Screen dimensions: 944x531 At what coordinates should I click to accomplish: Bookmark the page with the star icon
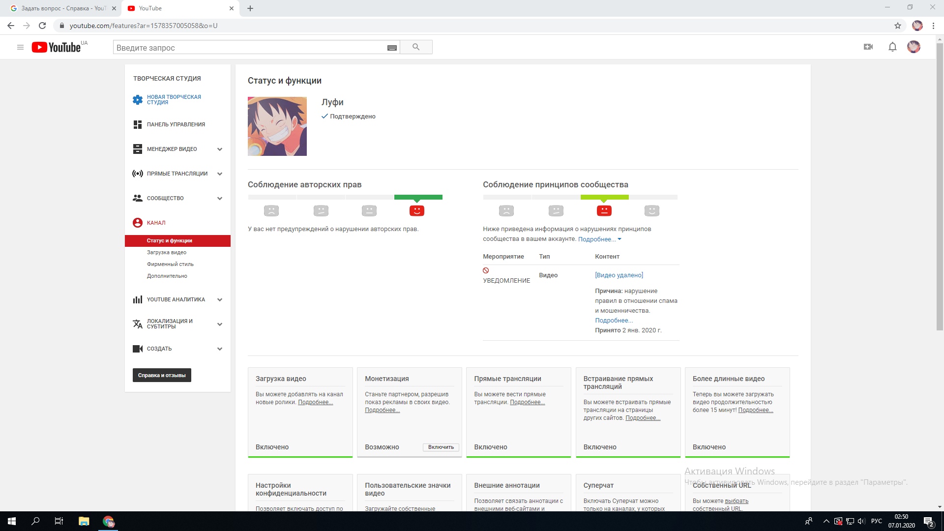pyautogui.click(x=898, y=26)
